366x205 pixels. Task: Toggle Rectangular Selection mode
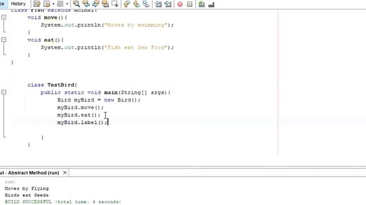pyautogui.click(x=114, y=4)
